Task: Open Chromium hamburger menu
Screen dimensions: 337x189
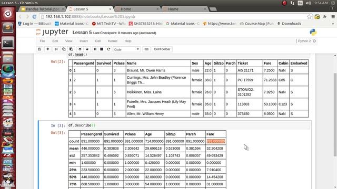Action: [x=333, y=16]
